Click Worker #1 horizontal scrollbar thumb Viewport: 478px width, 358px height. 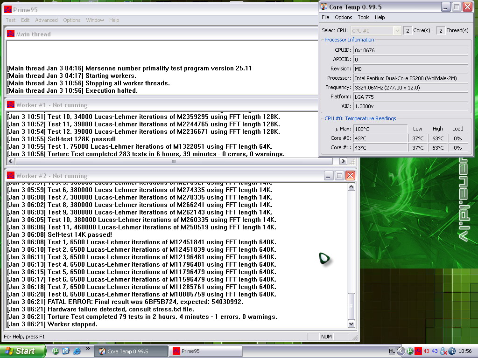[174, 161]
